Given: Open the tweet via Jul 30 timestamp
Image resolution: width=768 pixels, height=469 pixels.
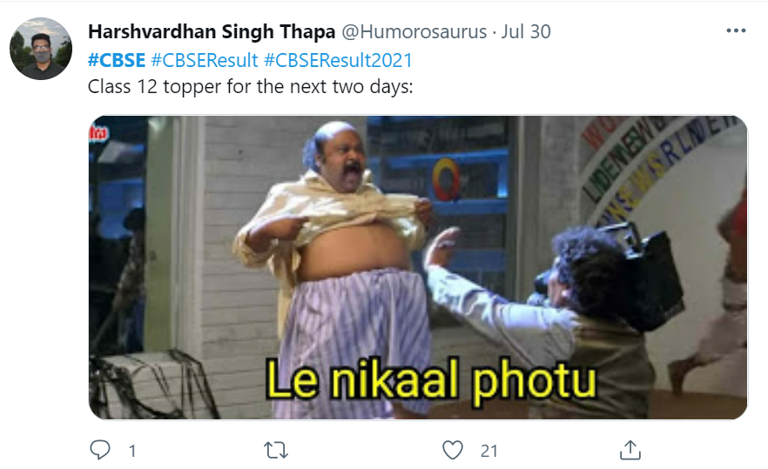Looking at the screenshot, I should point(526,32).
